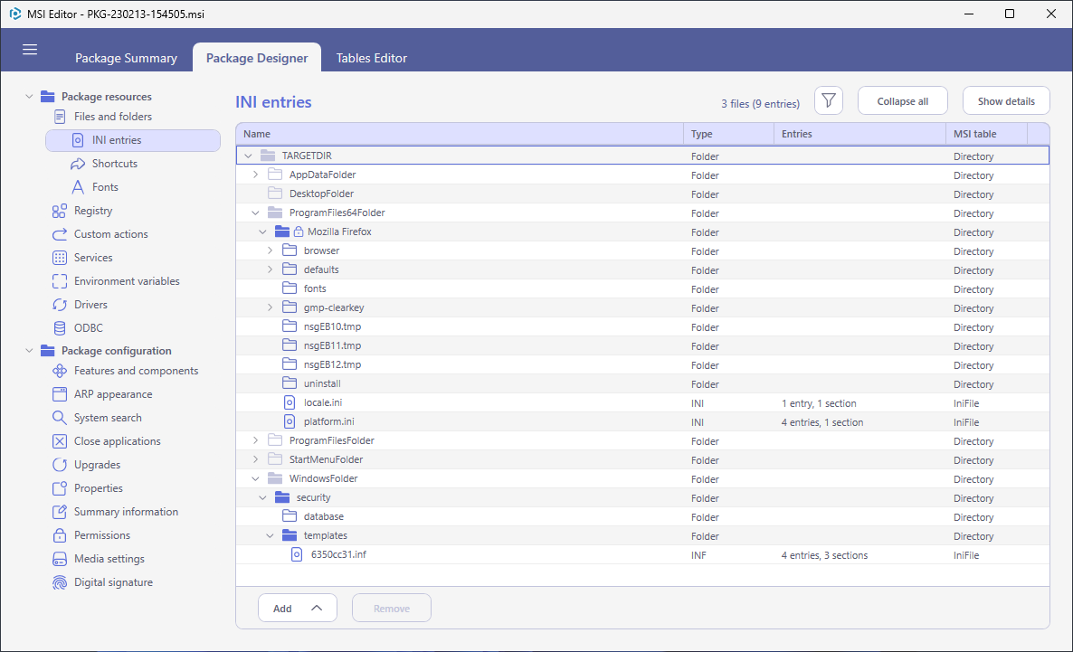Collapse the templates folder node
Screen dimensions: 1073x652
click(x=270, y=535)
